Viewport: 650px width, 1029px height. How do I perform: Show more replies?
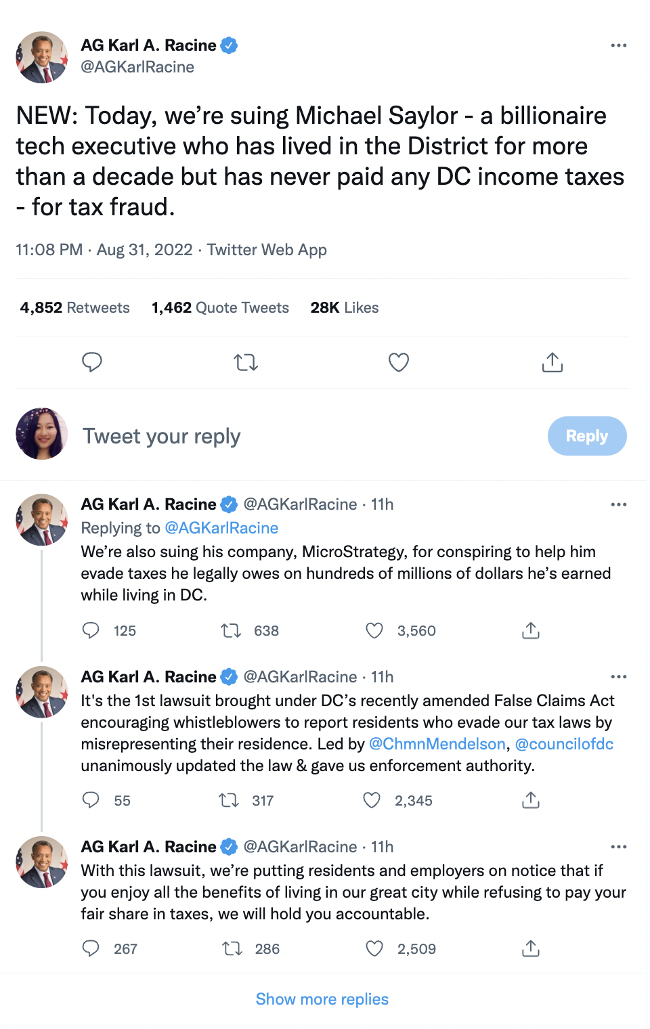point(322,999)
